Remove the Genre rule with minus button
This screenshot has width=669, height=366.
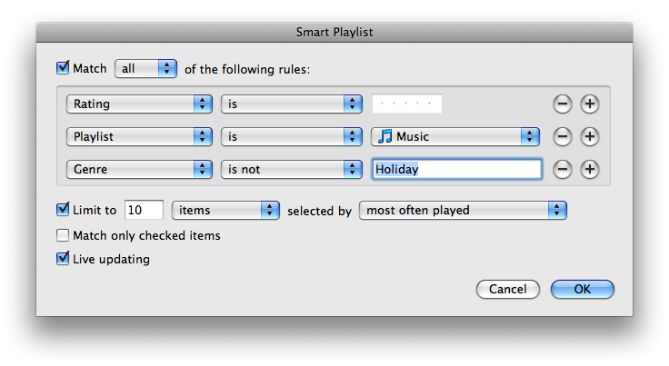tap(563, 170)
